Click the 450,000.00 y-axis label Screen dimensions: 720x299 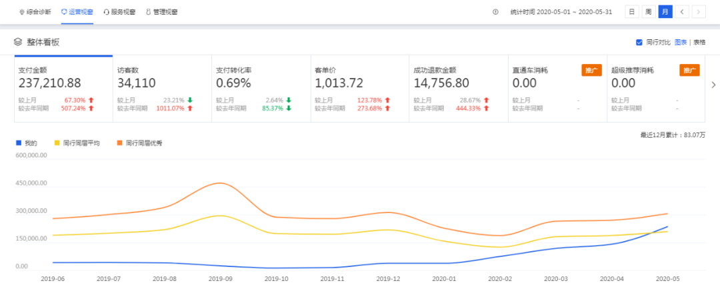30,183
